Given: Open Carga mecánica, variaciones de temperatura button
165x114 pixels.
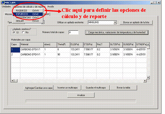Looking at the screenshot, I should tap(117, 32).
